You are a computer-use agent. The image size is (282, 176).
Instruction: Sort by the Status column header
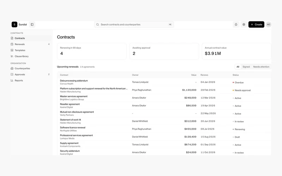click(x=235, y=75)
